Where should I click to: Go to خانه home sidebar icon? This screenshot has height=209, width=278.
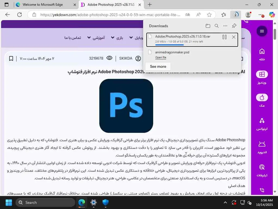coord(262,55)
